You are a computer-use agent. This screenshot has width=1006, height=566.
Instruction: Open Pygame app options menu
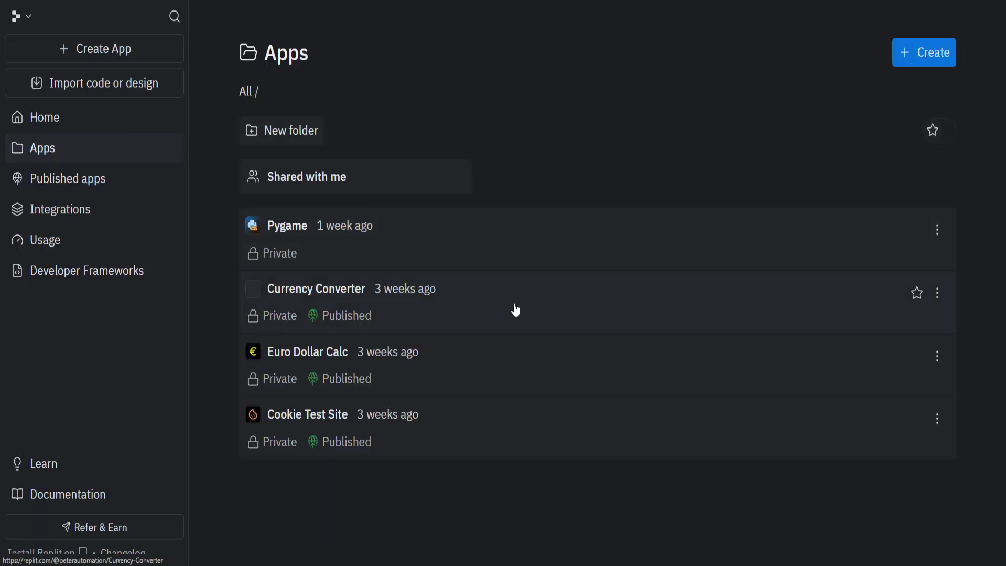click(x=937, y=230)
